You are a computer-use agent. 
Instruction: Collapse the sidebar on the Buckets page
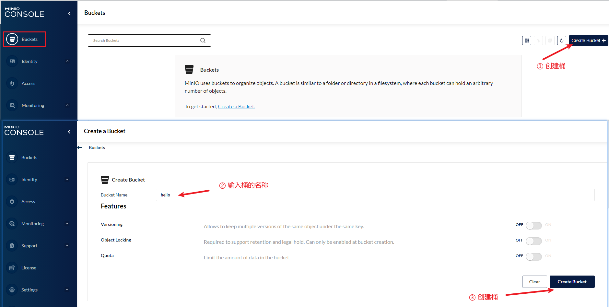[x=69, y=13]
